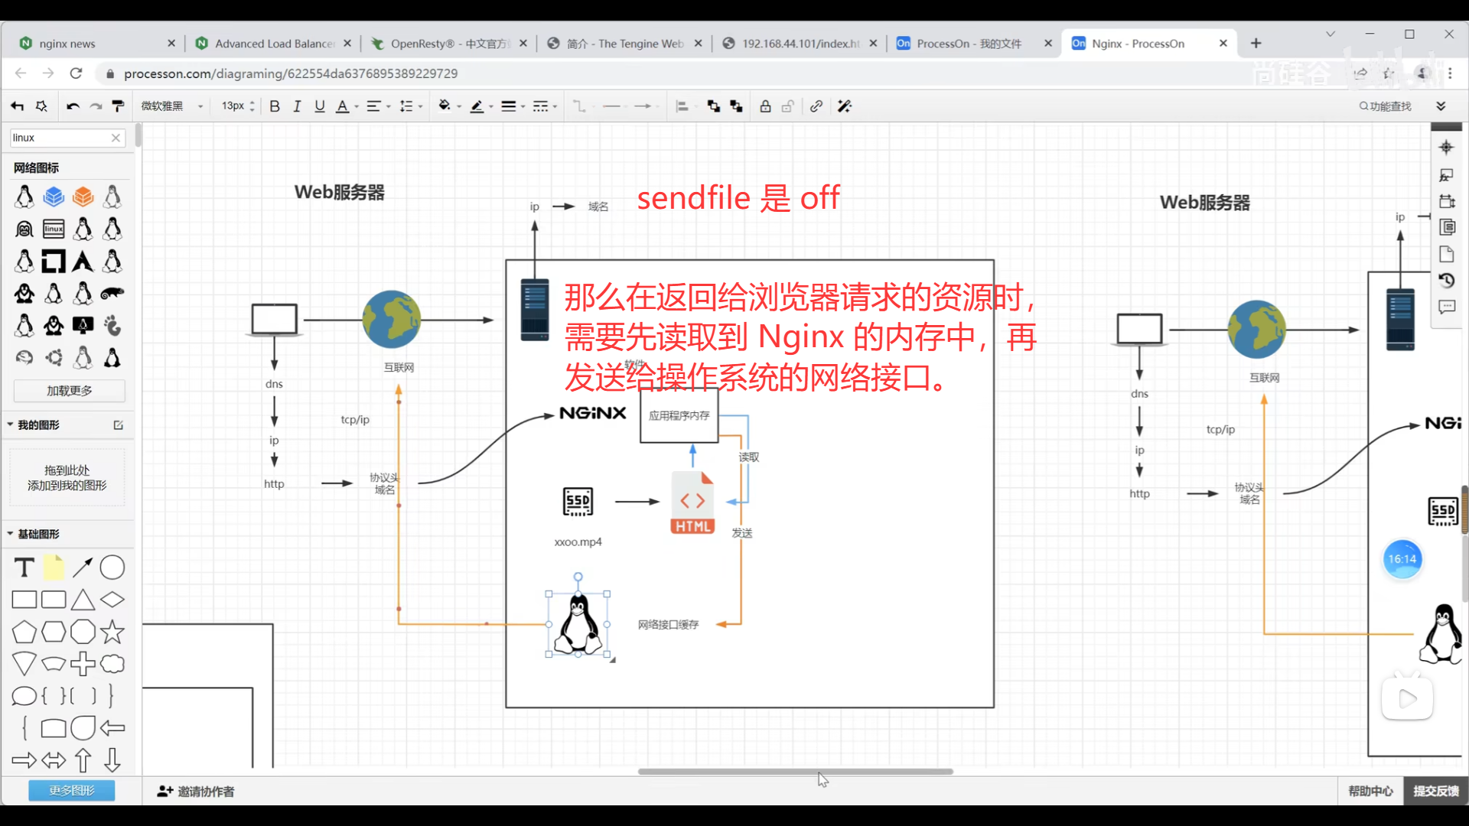1469x826 pixels.
Task: Click the undo arrow icon
Action: [73, 106]
